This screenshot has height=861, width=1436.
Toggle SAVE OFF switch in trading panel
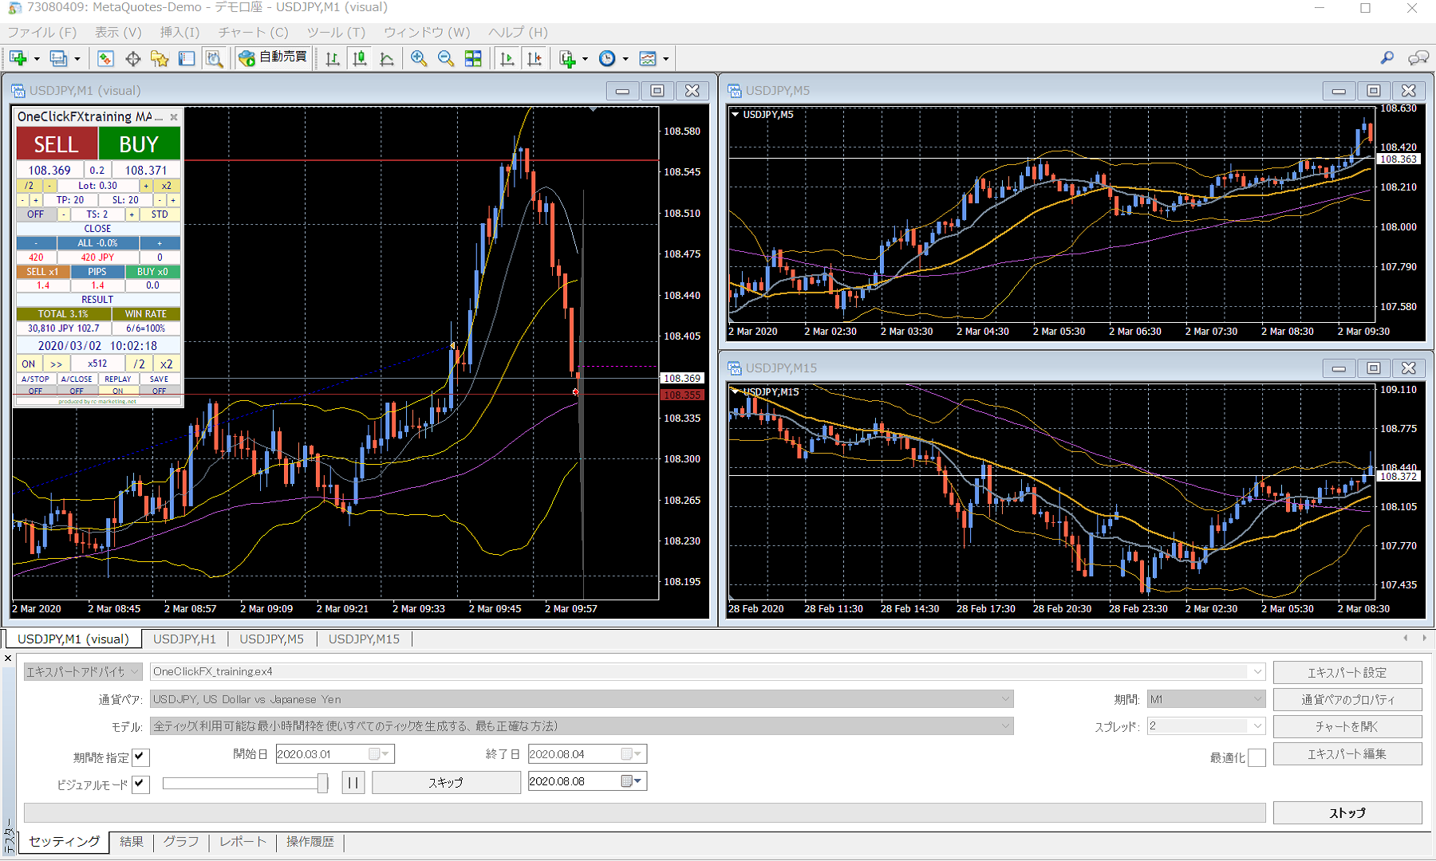tap(160, 391)
